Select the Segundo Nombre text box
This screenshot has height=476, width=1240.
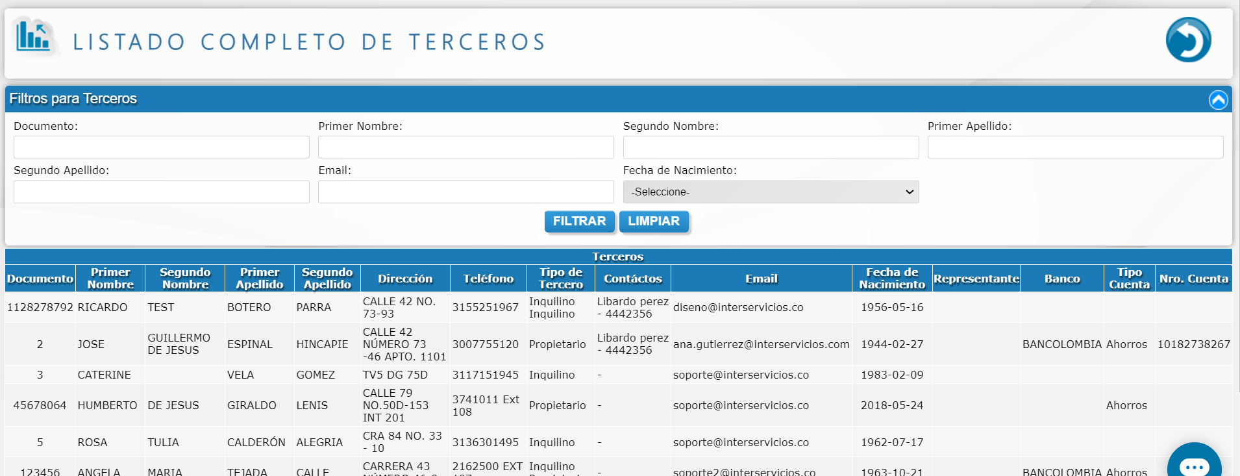pyautogui.click(x=771, y=147)
